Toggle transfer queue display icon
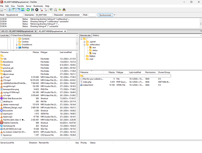 click(22, 10)
